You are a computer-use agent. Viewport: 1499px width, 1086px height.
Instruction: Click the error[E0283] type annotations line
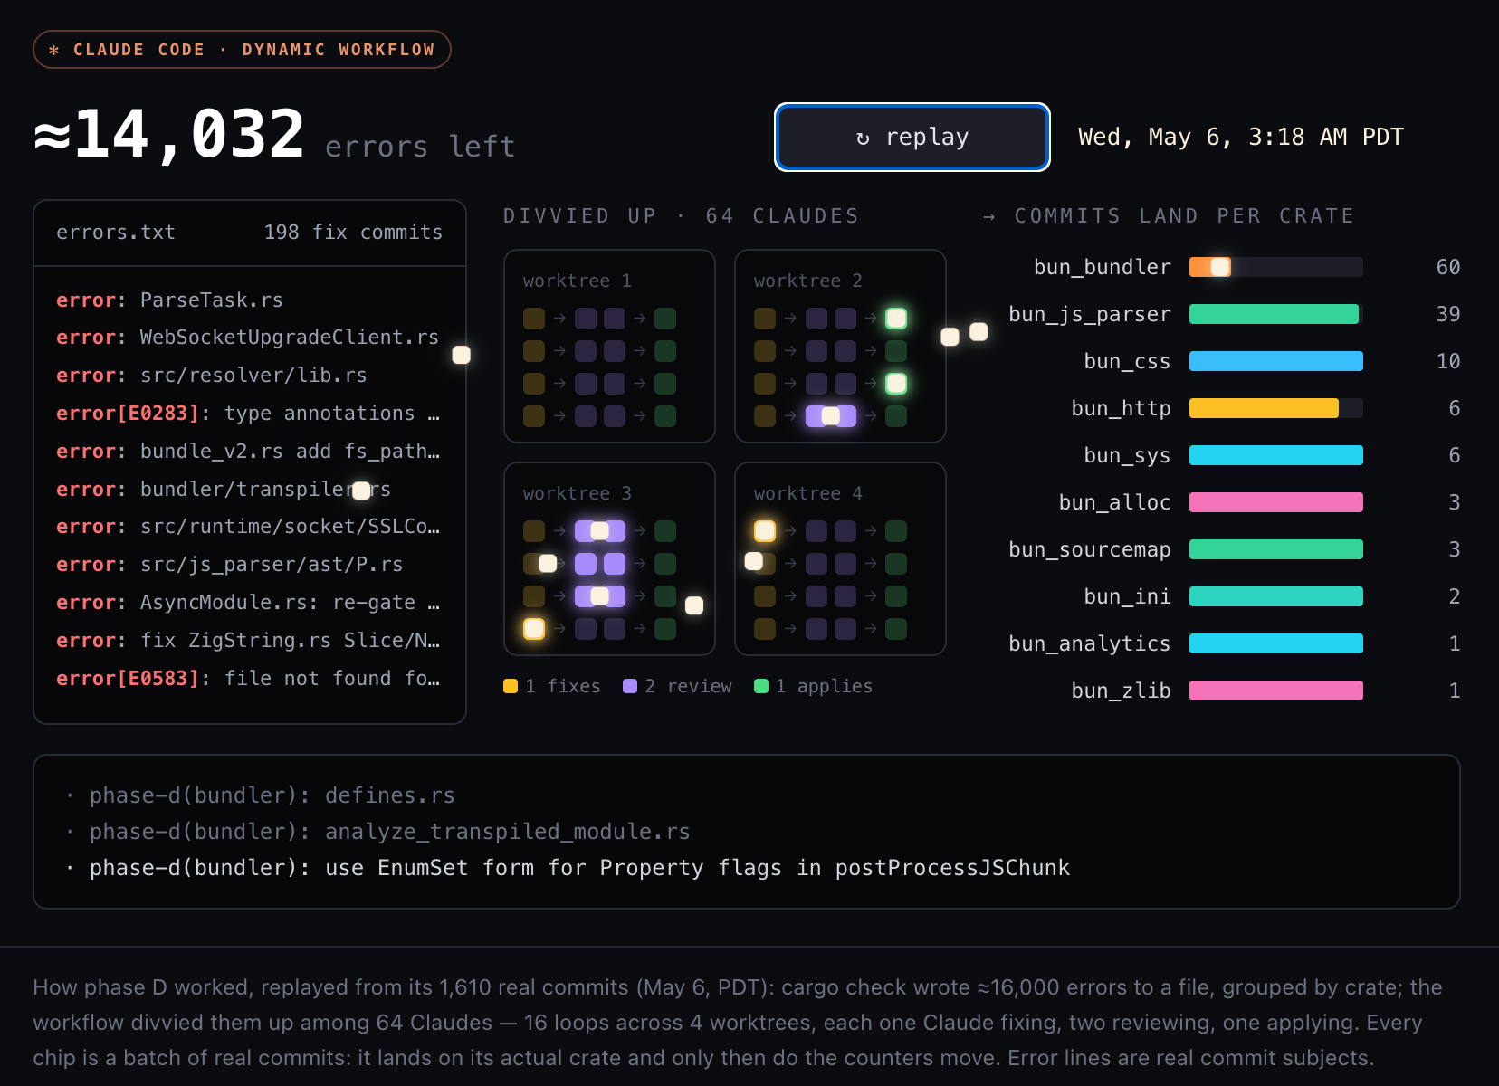(247, 414)
